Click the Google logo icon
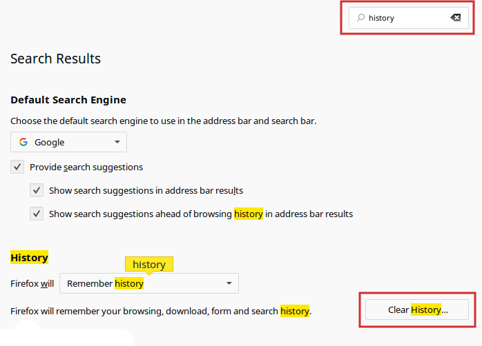The width and height of the screenshot is (482, 346). pos(23,143)
